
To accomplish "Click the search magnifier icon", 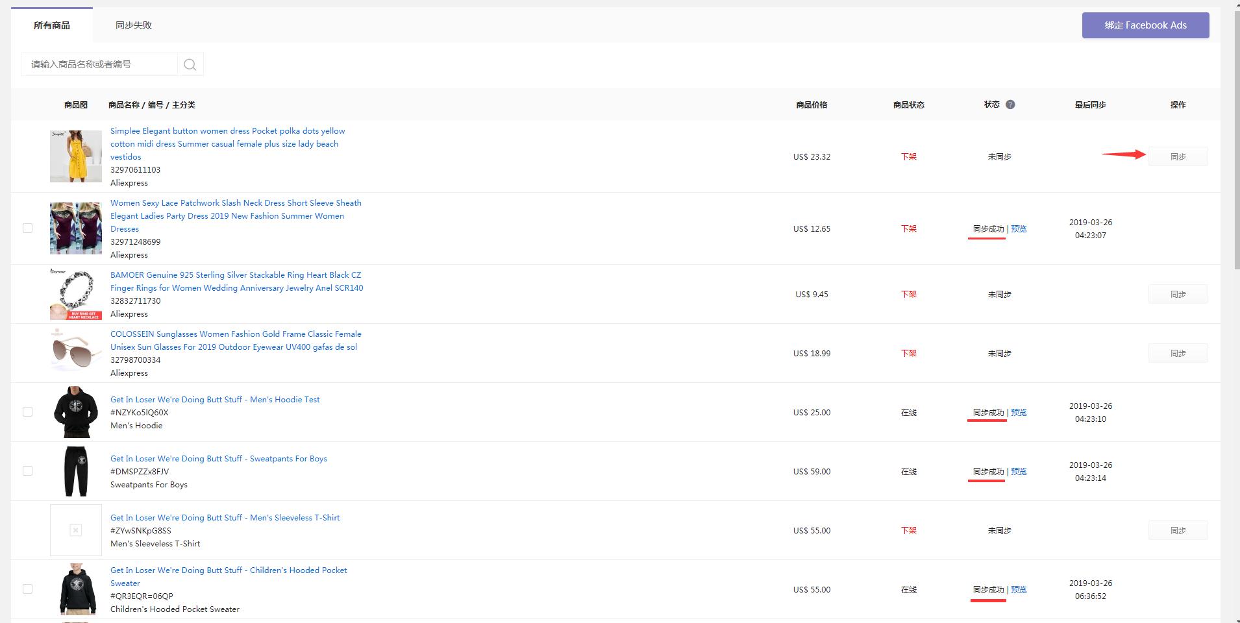I will pyautogui.click(x=190, y=64).
